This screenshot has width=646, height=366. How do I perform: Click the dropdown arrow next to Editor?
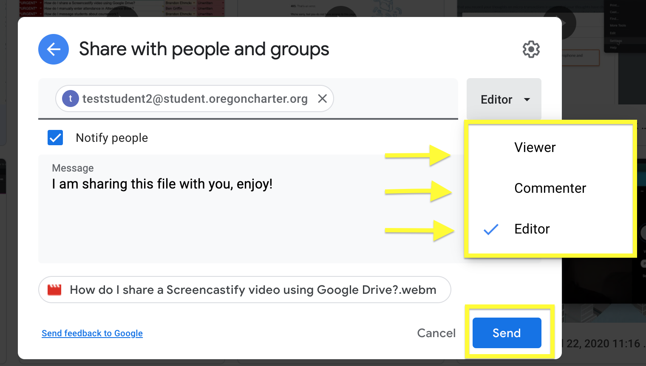pyautogui.click(x=527, y=100)
